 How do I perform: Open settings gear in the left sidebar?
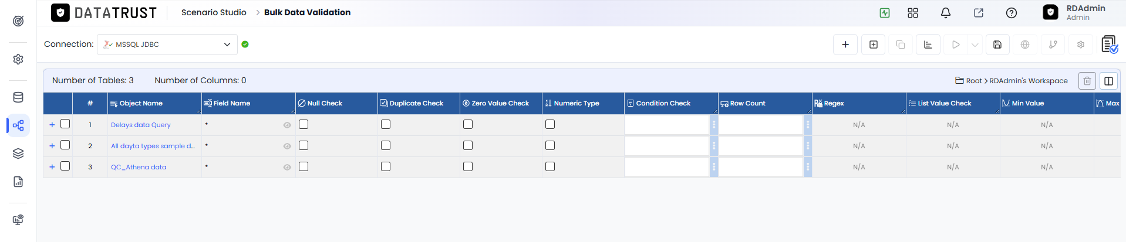18,59
